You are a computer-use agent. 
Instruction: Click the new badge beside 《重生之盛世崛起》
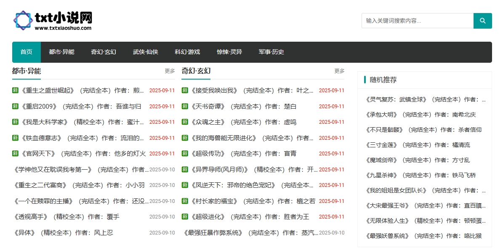[x=15, y=90]
